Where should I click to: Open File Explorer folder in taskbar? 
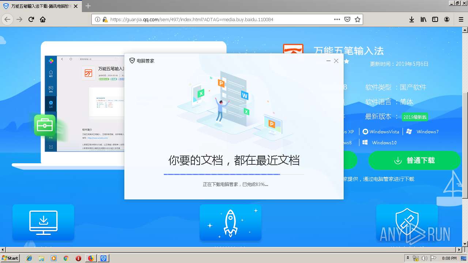coord(41,258)
